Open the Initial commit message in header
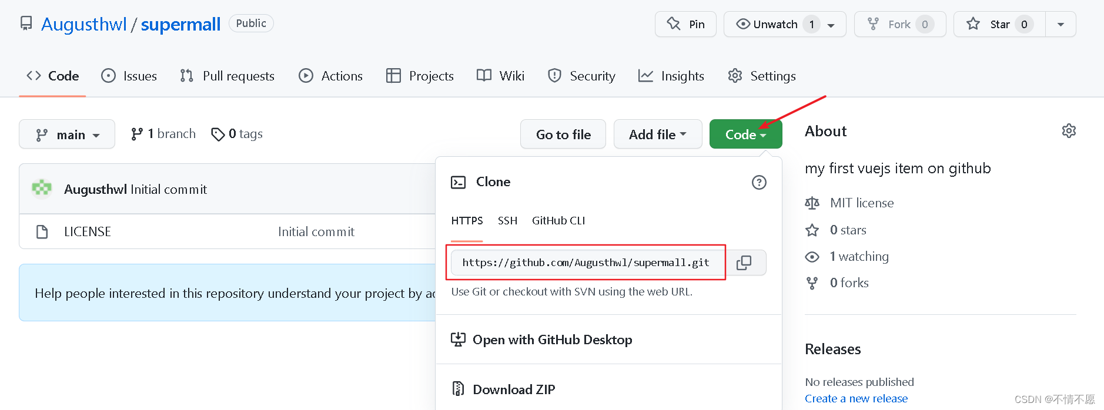Screen dimensions: 1104x410 169,189
